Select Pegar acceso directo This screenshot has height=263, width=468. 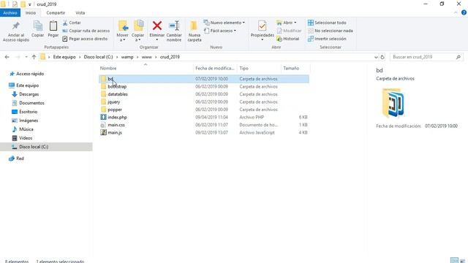[x=85, y=39]
